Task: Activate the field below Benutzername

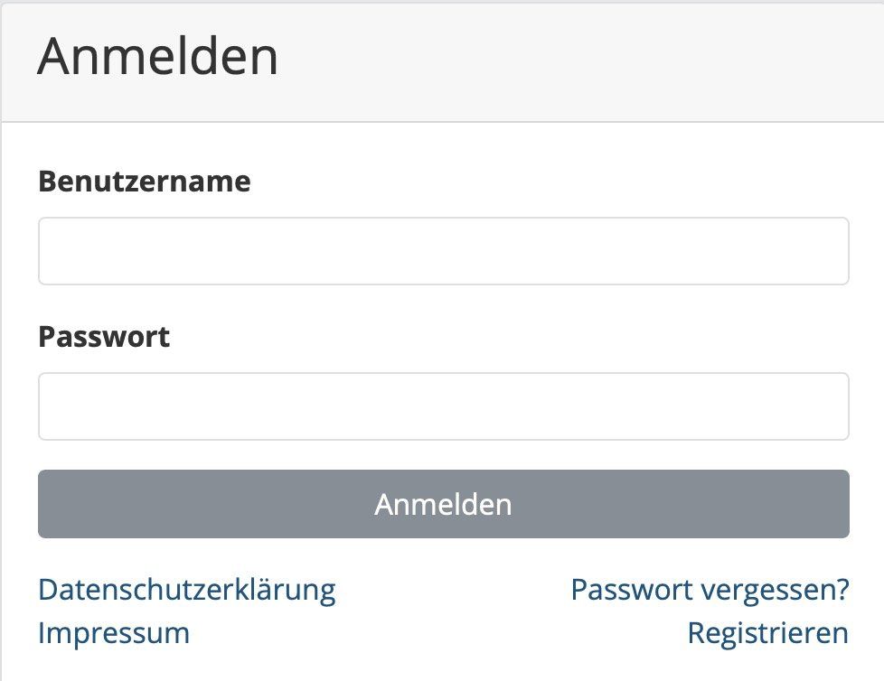Action: pyautogui.click(x=443, y=251)
